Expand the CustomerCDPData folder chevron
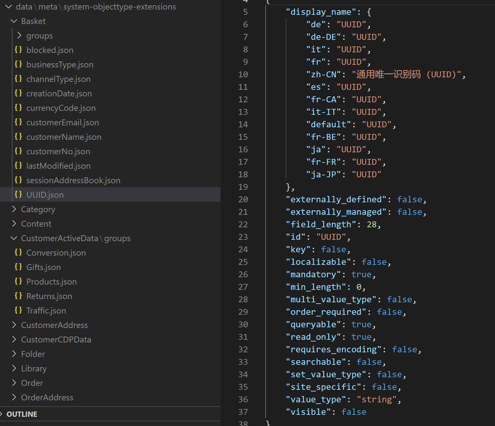Screen dimensions: 495x426 14,339
